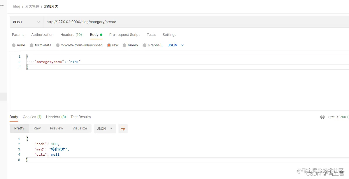
Task: Click the 添加分类 breadcrumb title
Action: click(51, 6)
